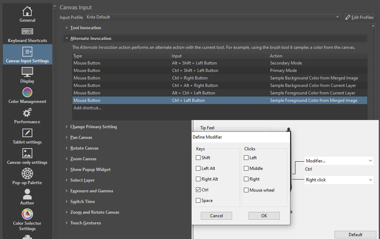Select the Performance gear icon

(27, 113)
